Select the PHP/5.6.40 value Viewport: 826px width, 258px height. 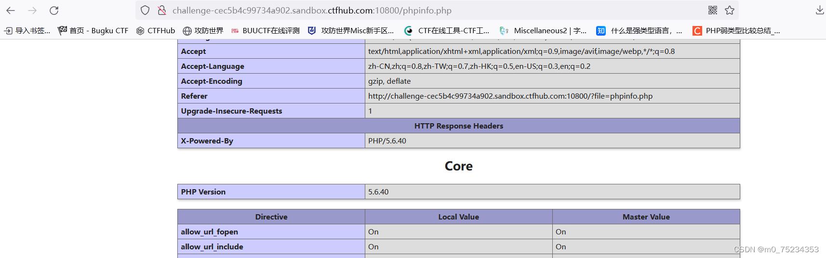pyautogui.click(x=387, y=141)
